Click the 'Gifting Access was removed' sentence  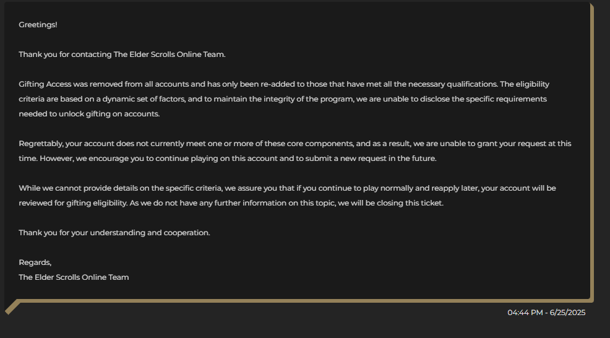coord(259,84)
